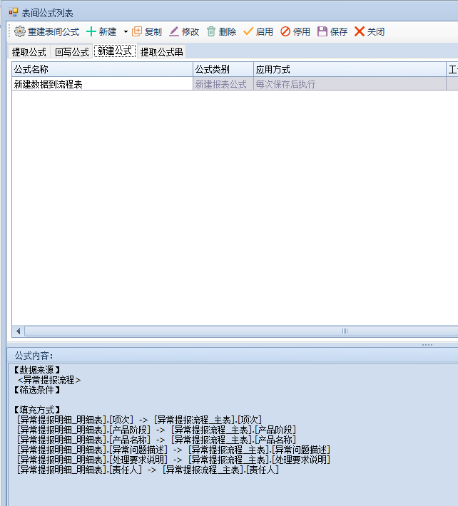The image size is (458, 506).
Task: Click the 应用方式 column header
Action: click(350, 70)
